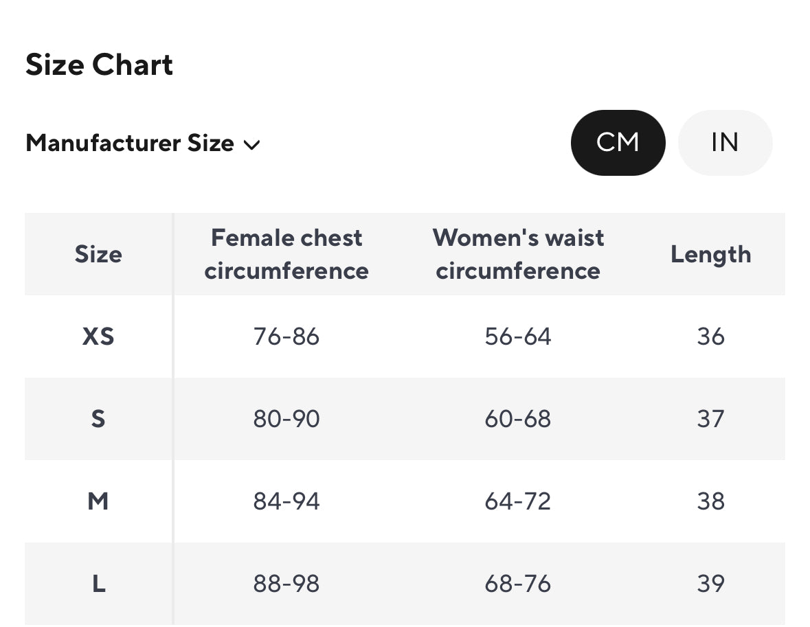810x627 pixels.
Task: Click the Length column header
Action: pyautogui.click(x=710, y=255)
